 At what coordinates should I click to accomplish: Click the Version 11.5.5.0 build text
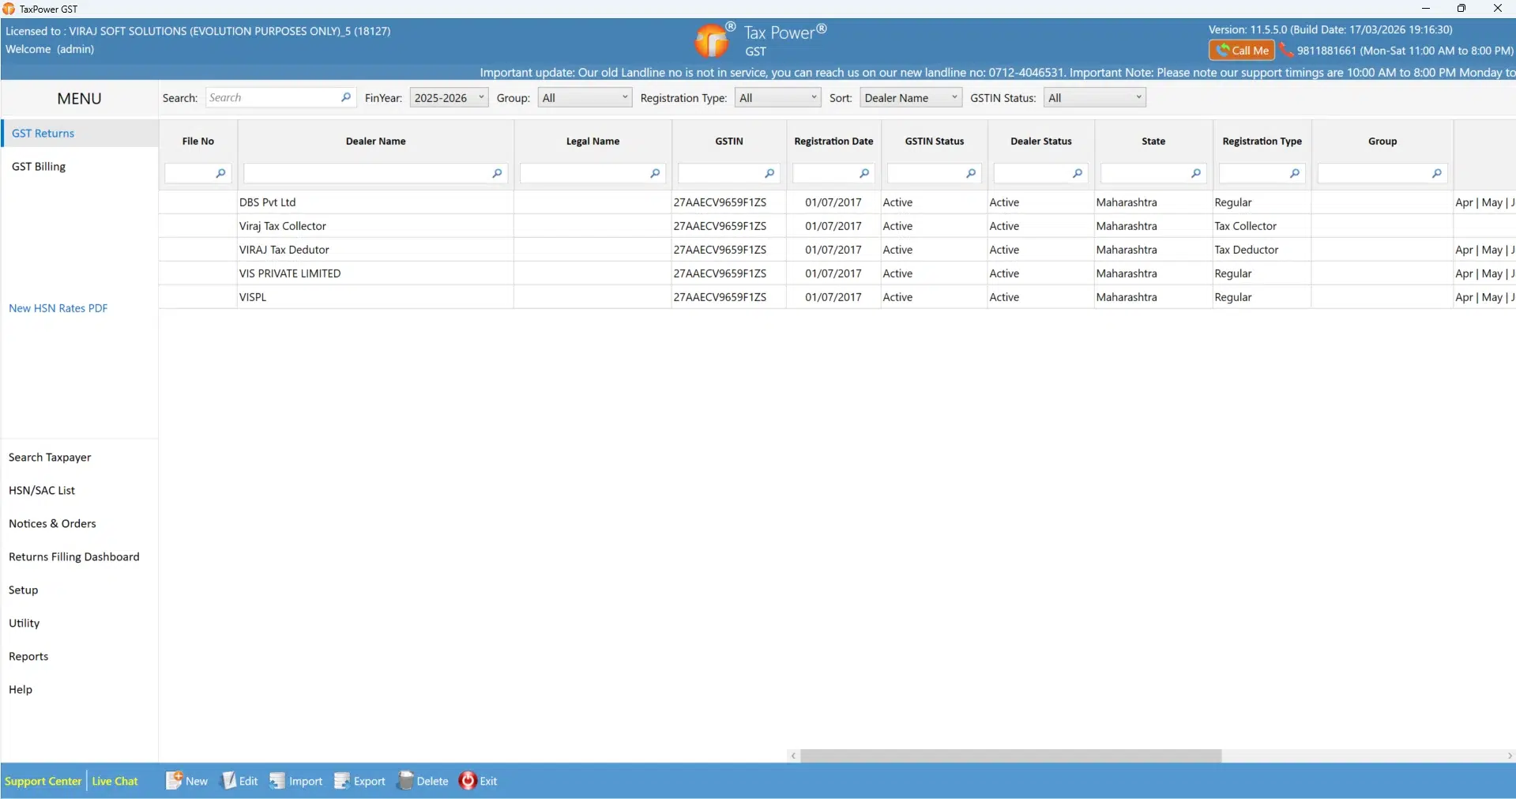coord(1330,30)
